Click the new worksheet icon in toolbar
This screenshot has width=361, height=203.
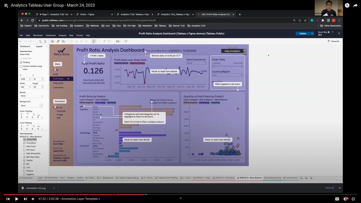(x=52, y=41)
